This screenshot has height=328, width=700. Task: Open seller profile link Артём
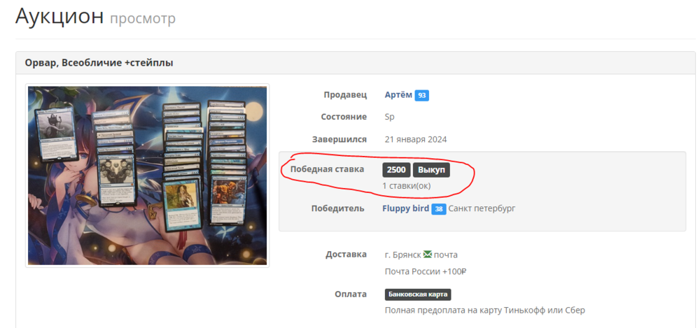398,94
